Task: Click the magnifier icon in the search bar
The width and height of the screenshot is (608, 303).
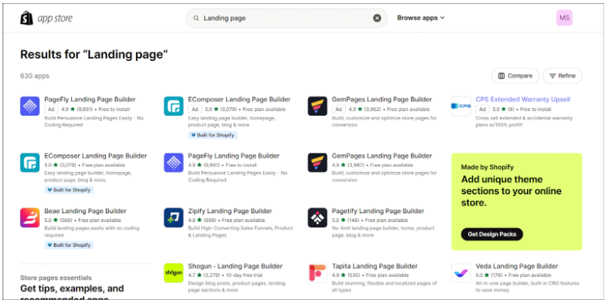Action: [x=196, y=19]
